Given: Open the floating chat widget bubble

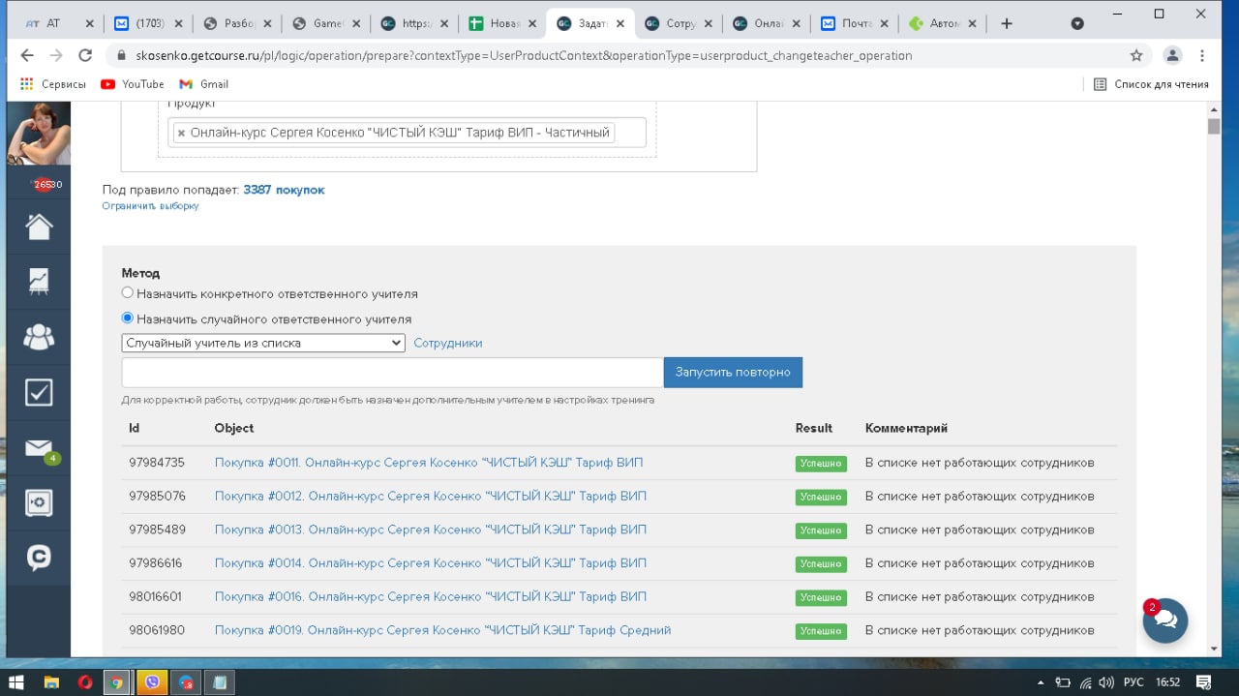Looking at the screenshot, I should [1165, 620].
